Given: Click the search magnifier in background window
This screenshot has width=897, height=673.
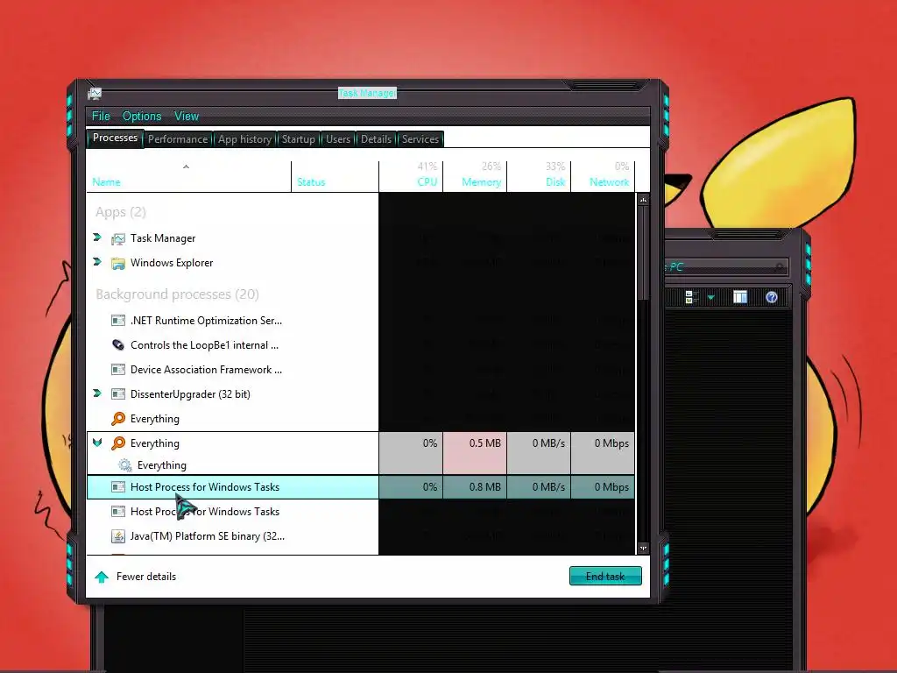Looking at the screenshot, I should tap(779, 267).
